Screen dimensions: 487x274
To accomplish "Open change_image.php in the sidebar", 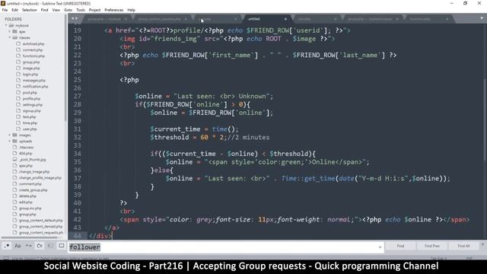I will point(33,172).
